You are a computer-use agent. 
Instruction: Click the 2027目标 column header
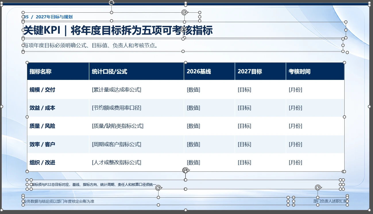[260, 71]
